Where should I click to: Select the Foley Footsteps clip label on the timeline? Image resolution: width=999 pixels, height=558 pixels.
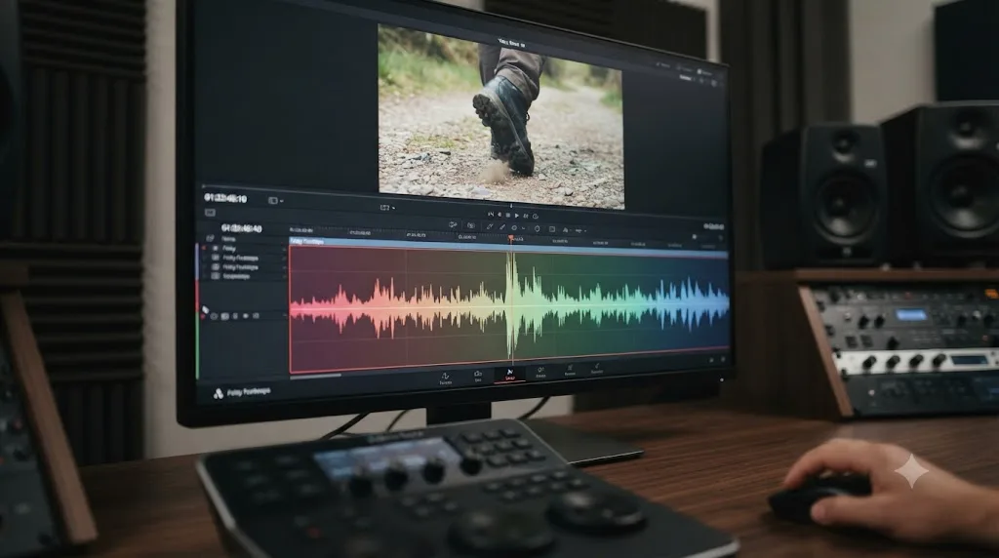click(307, 241)
